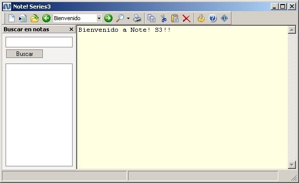
Task: Maximize the Note! Series3 window
Action: 283,7
